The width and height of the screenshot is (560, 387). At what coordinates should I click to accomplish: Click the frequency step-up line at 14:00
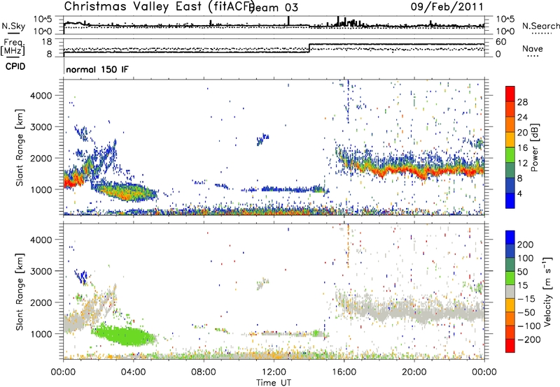click(309, 48)
